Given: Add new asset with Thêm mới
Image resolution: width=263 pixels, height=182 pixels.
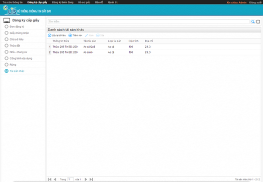Looking at the screenshot, I should 75,35.
